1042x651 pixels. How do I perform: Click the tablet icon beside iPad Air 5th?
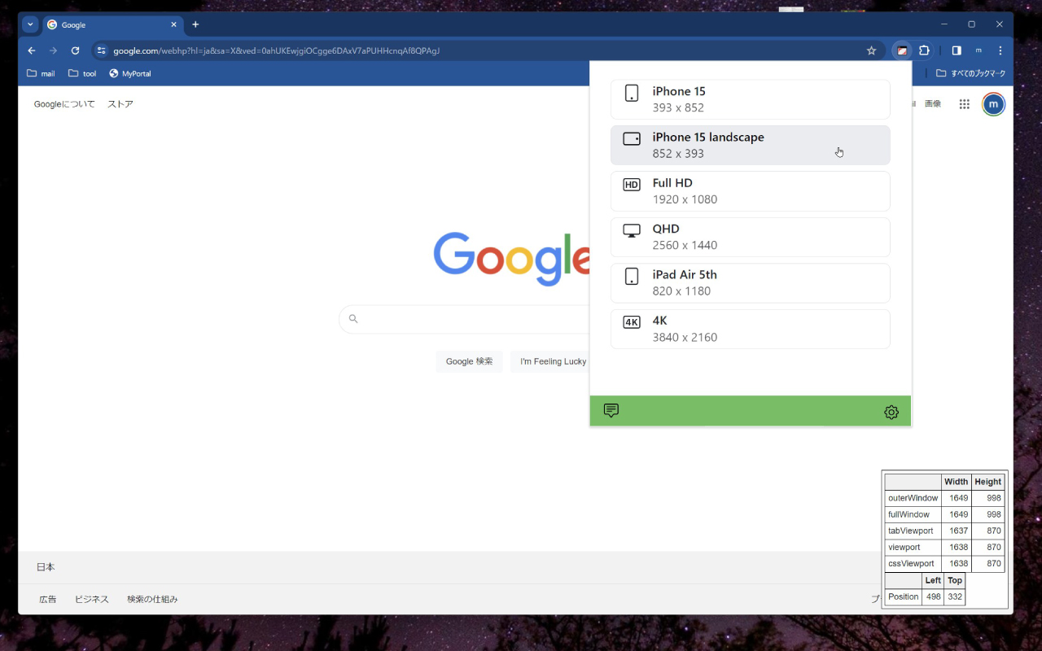632,277
